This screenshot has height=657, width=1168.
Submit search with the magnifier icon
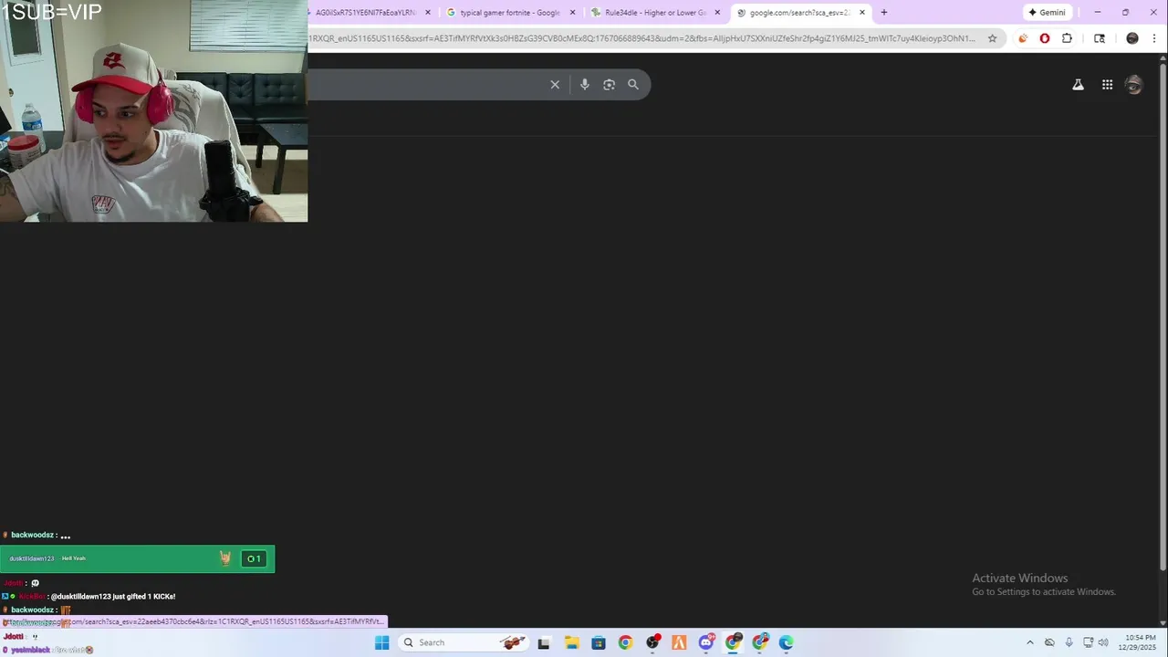pos(633,85)
